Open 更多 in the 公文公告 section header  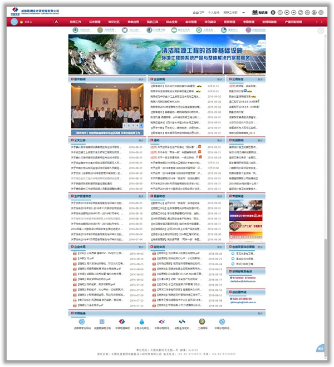coord(141,141)
